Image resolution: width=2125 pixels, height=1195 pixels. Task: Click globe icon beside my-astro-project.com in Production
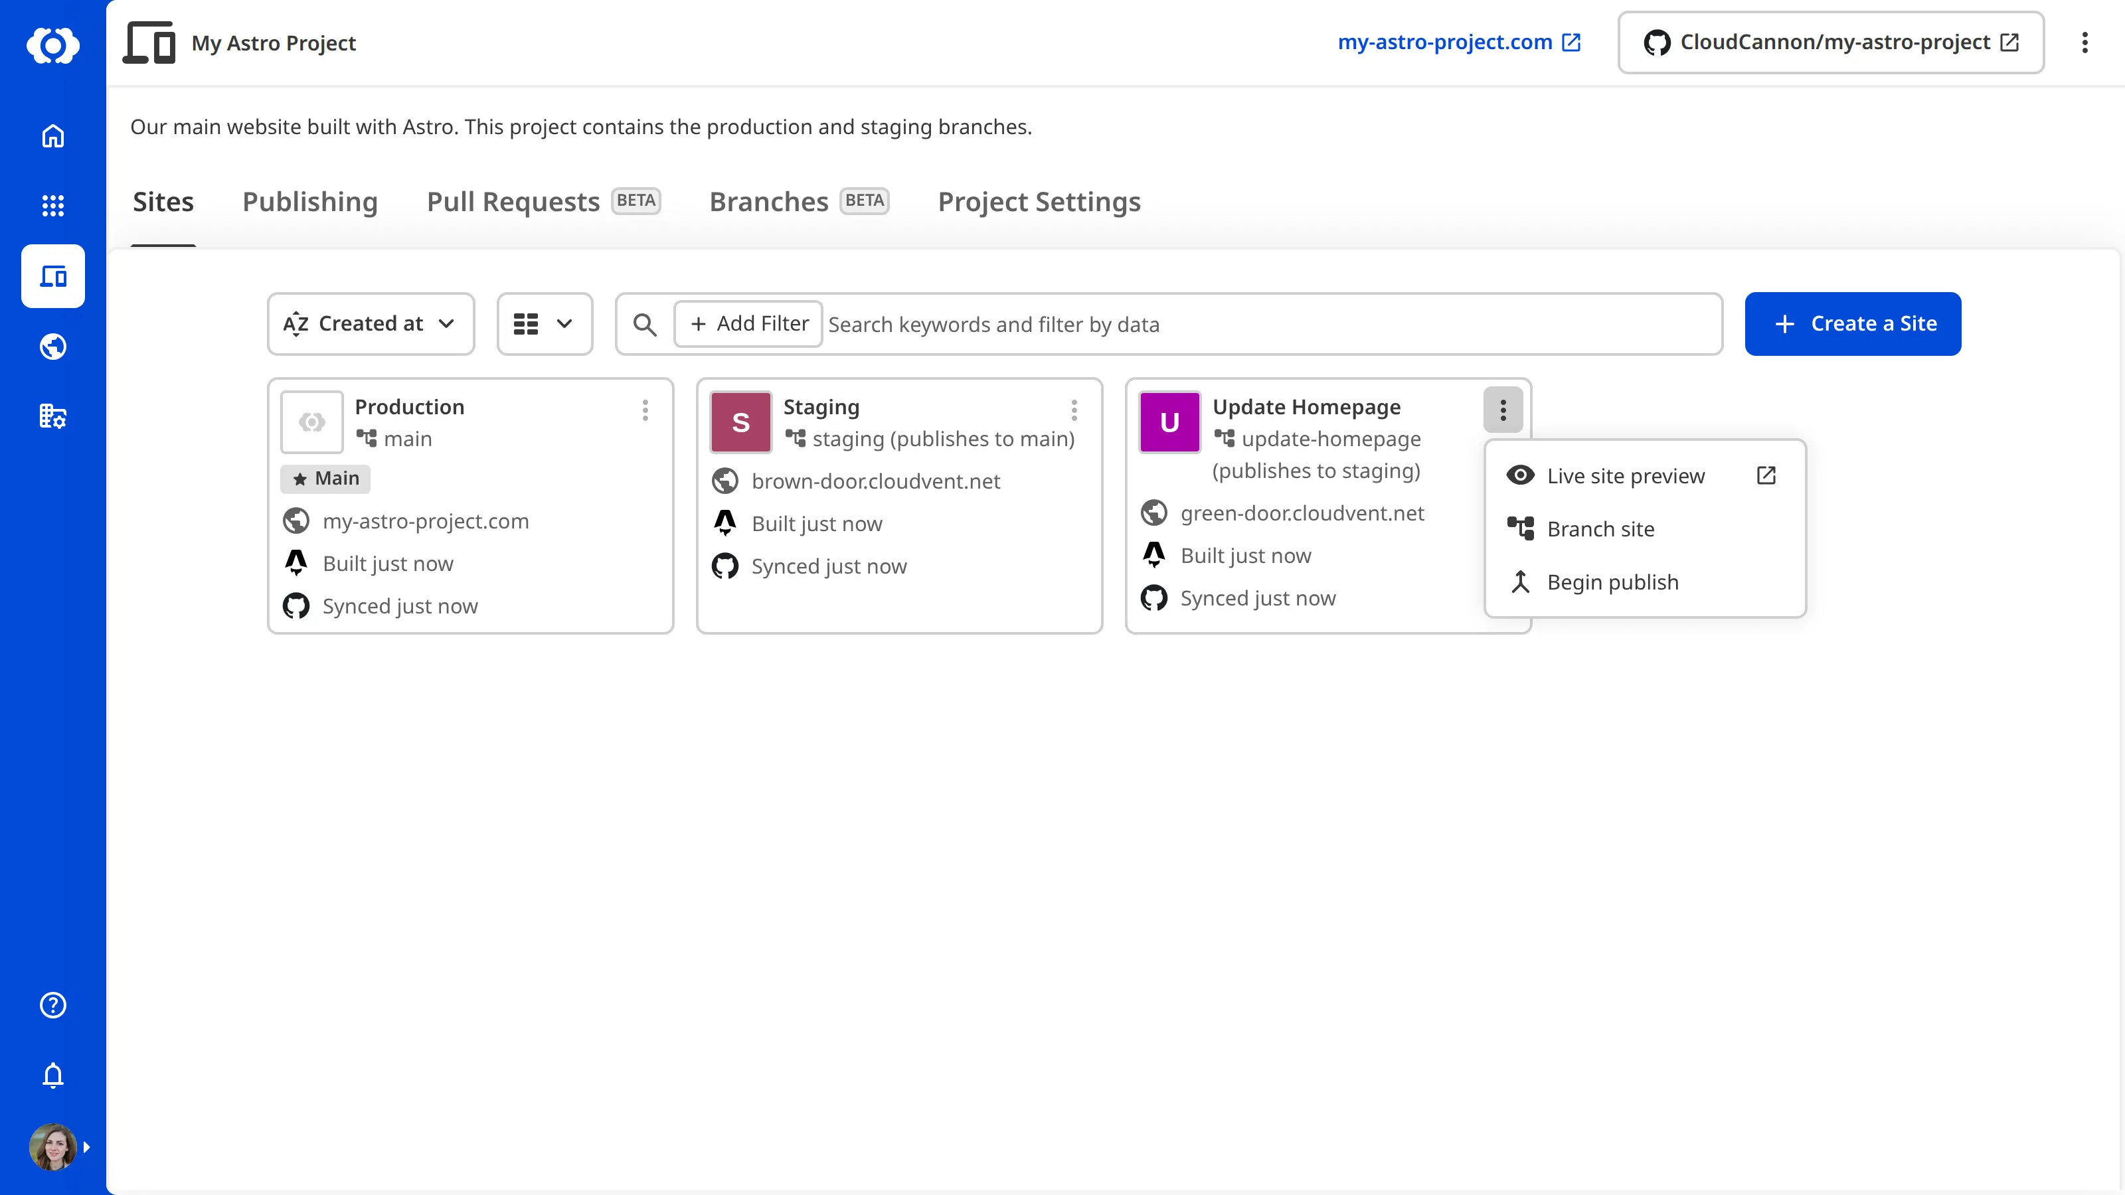tap(296, 521)
